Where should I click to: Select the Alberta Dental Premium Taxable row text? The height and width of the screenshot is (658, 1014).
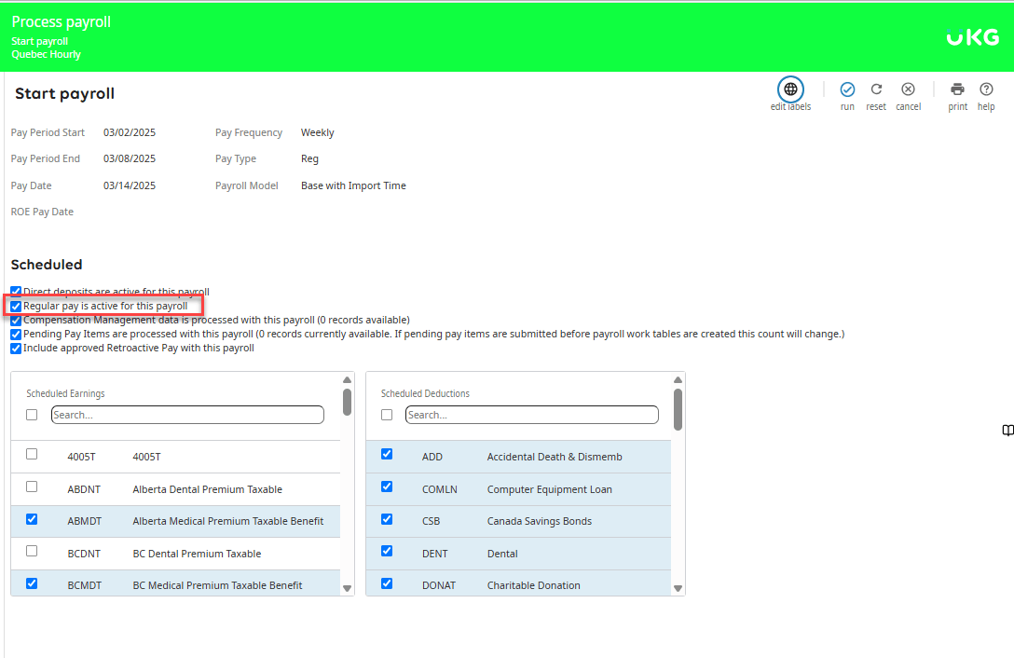(207, 489)
